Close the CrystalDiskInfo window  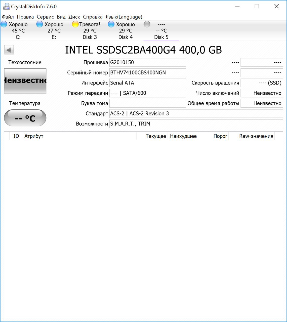pyautogui.click(x=276, y=6)
